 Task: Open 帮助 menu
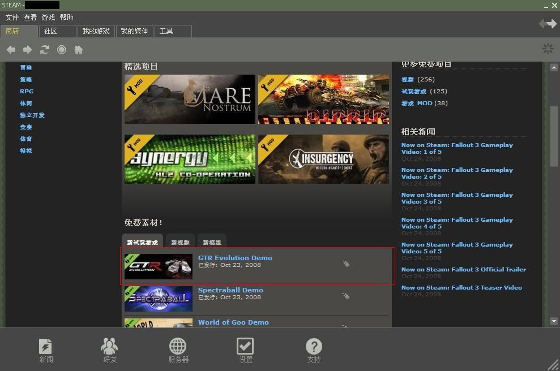[66, 17]
